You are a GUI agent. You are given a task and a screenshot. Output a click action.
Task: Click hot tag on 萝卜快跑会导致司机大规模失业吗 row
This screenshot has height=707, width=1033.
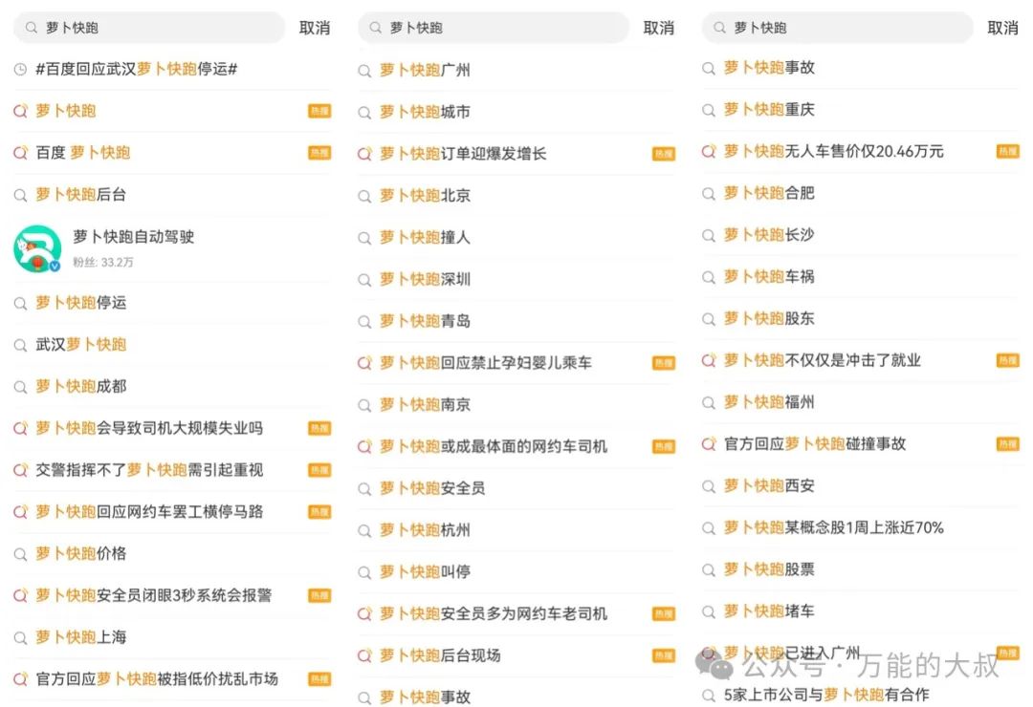coord(319,428)
